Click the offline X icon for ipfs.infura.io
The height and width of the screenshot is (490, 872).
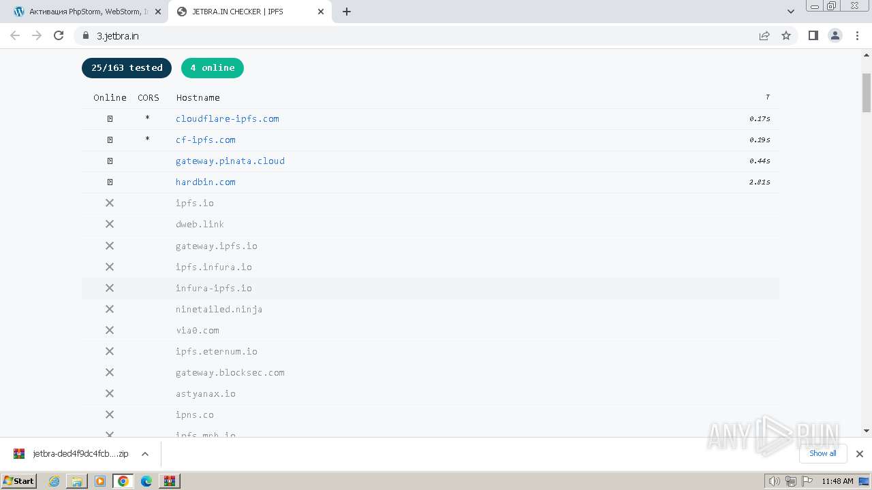pyautogui.click(x=110, y=267)
